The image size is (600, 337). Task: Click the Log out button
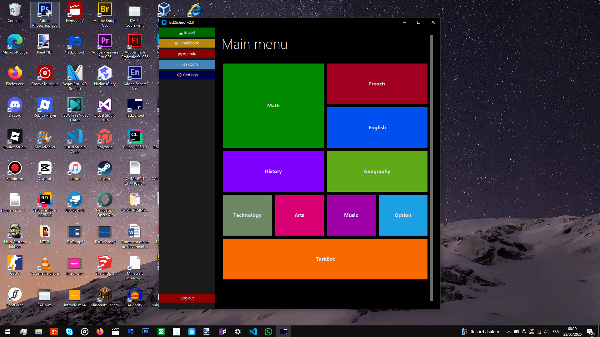pyautogui.click(x=187, y=298)
